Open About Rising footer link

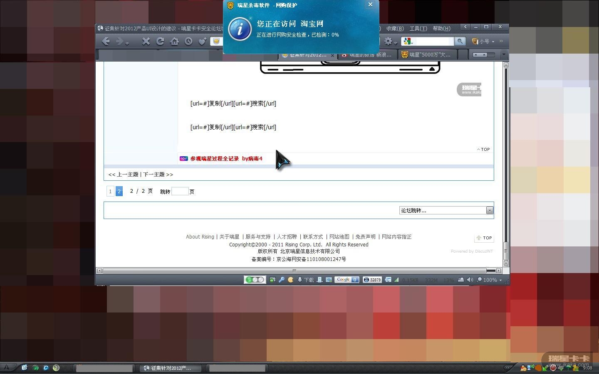pyautogui.click(x=200, y=237)
